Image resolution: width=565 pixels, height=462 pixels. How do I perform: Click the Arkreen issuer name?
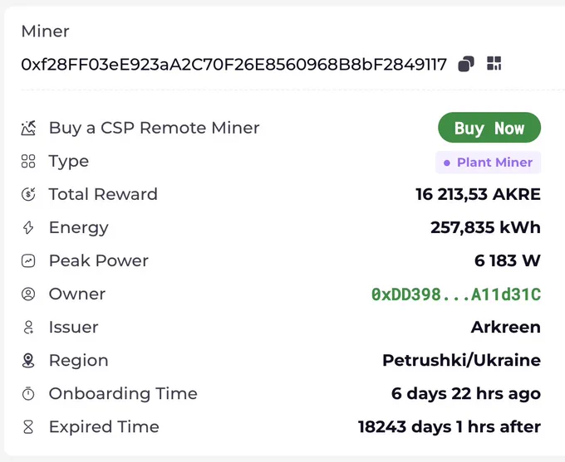(506, 328)
